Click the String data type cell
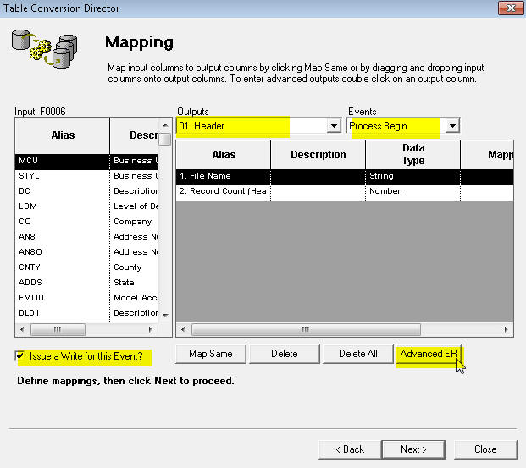 click(x=413, y=176)
